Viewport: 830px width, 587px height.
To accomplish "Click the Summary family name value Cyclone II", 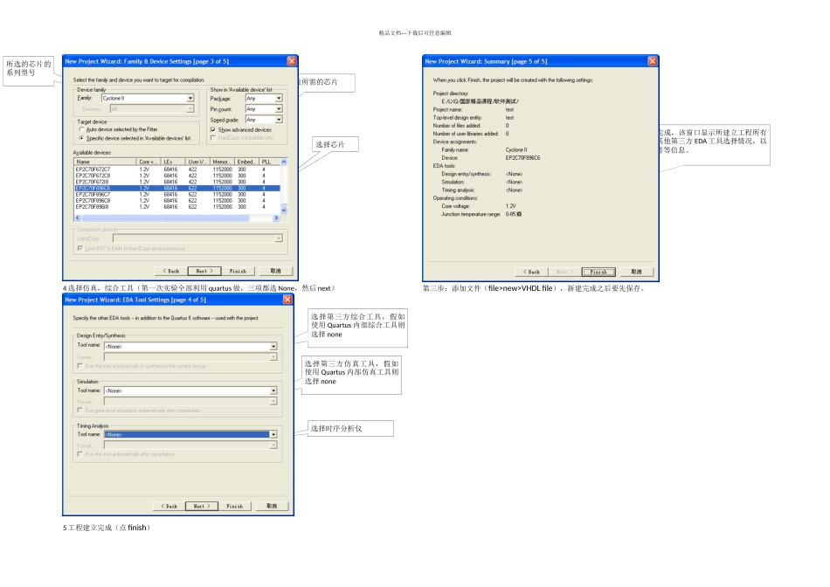I will 516,149.
